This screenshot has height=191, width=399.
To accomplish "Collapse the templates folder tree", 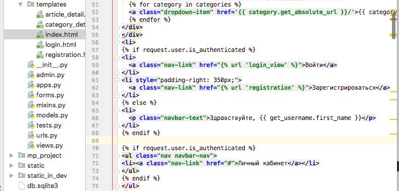I will click(x=21, y=5).
